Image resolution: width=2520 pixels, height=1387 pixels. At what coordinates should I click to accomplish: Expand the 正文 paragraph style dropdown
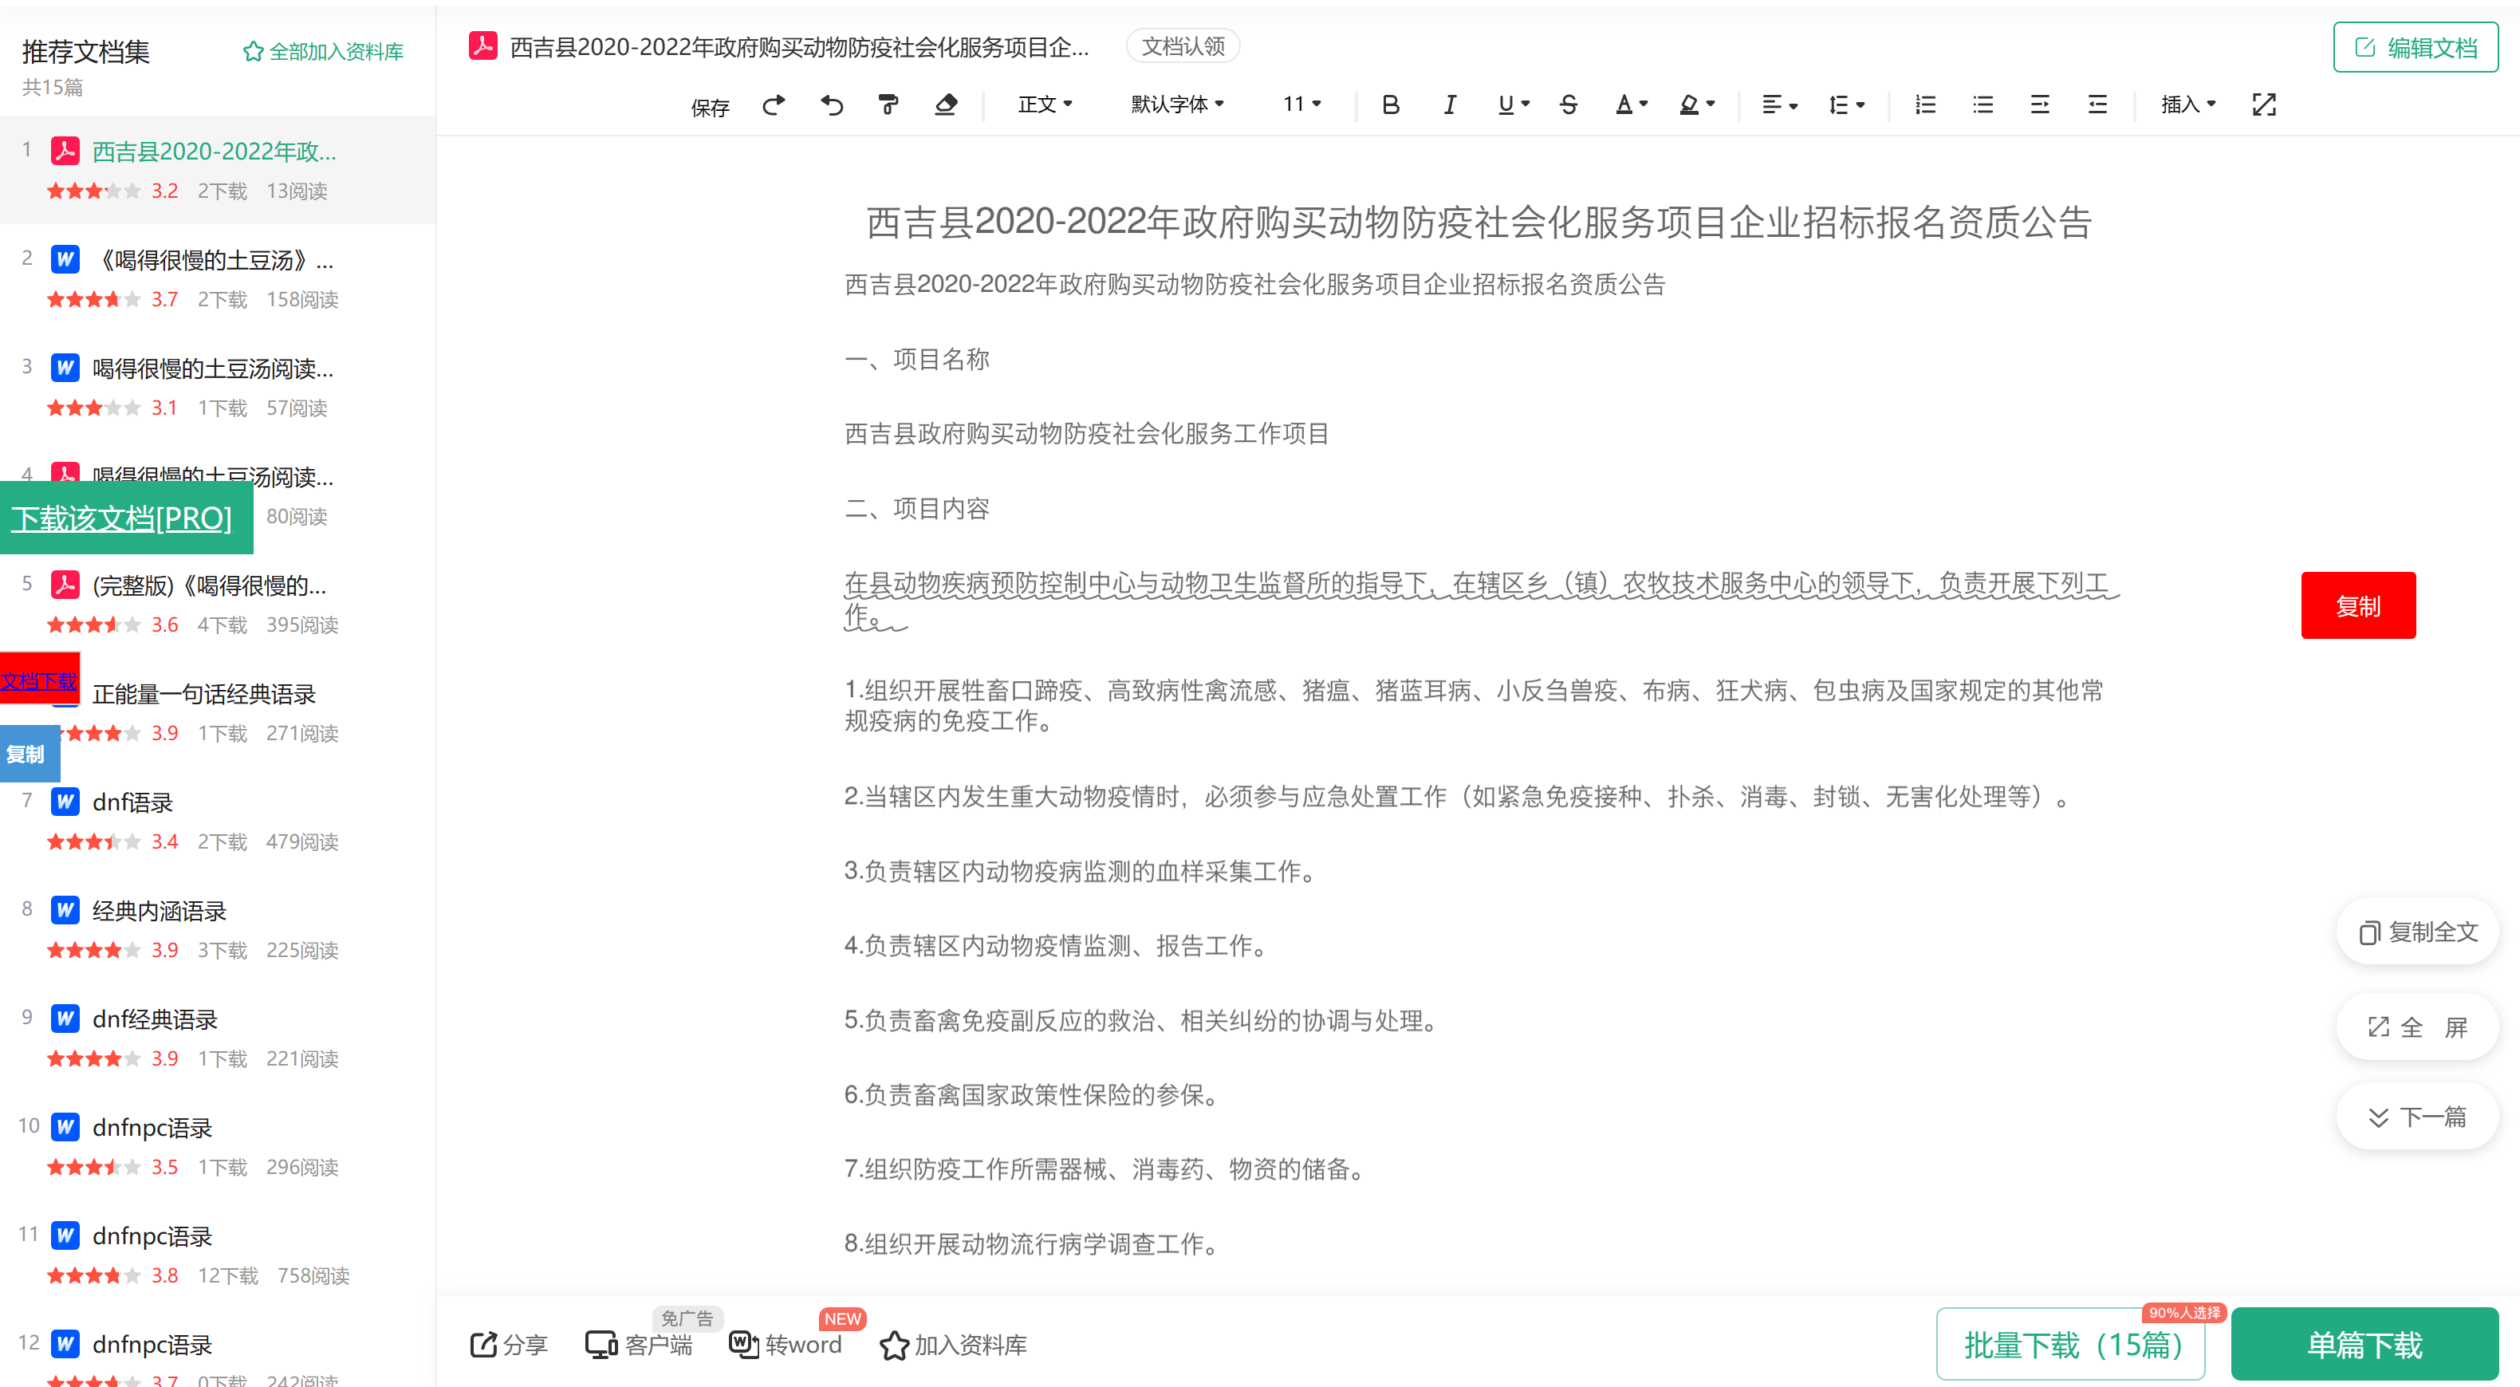tap(1045, 104)
